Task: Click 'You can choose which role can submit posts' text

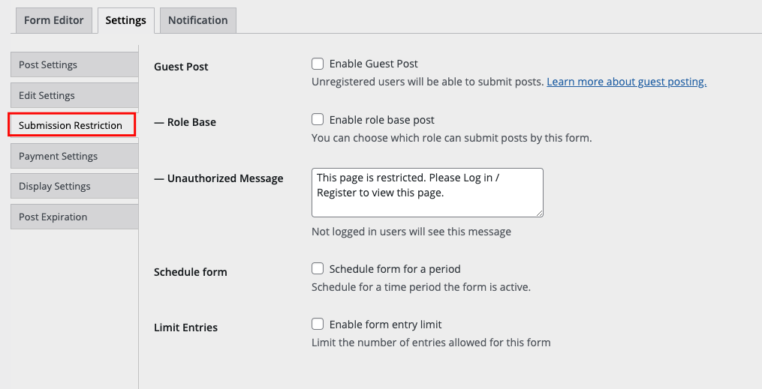Action: [x=451, y=138]
